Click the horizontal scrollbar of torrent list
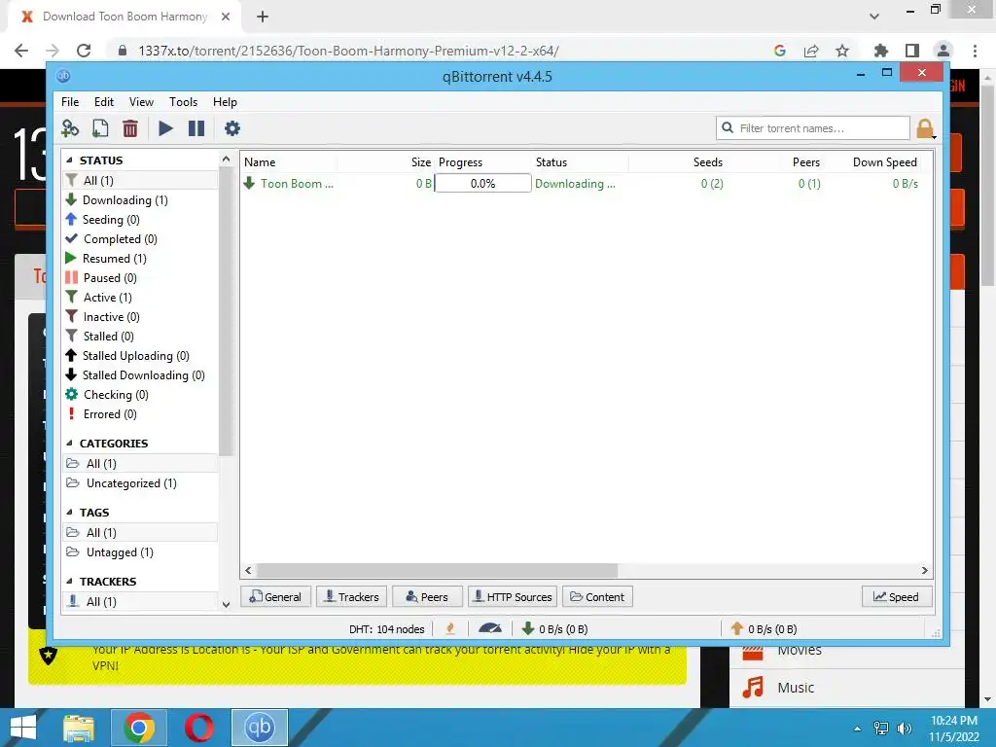Image resolution: width=996 pixels, height=747 pixels. pyautogui.click(x=437, y=570)
